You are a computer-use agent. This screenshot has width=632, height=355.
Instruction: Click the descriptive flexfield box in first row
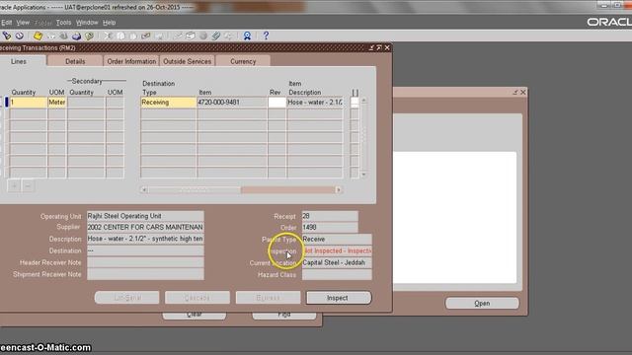355,103
